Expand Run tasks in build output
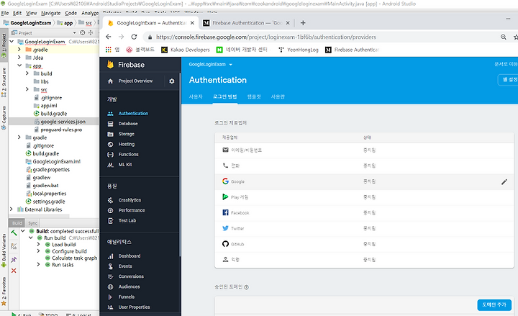 tap(38, 264)
